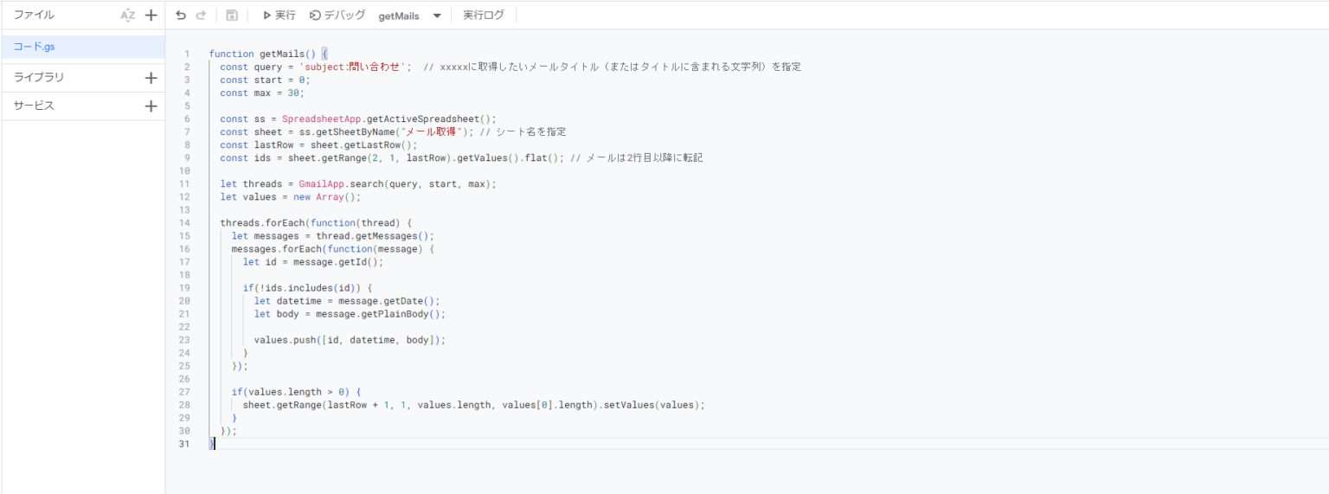Click the サービス section label
The width and height of the screenshot is (1329, 494).
(x=34, y=106)
